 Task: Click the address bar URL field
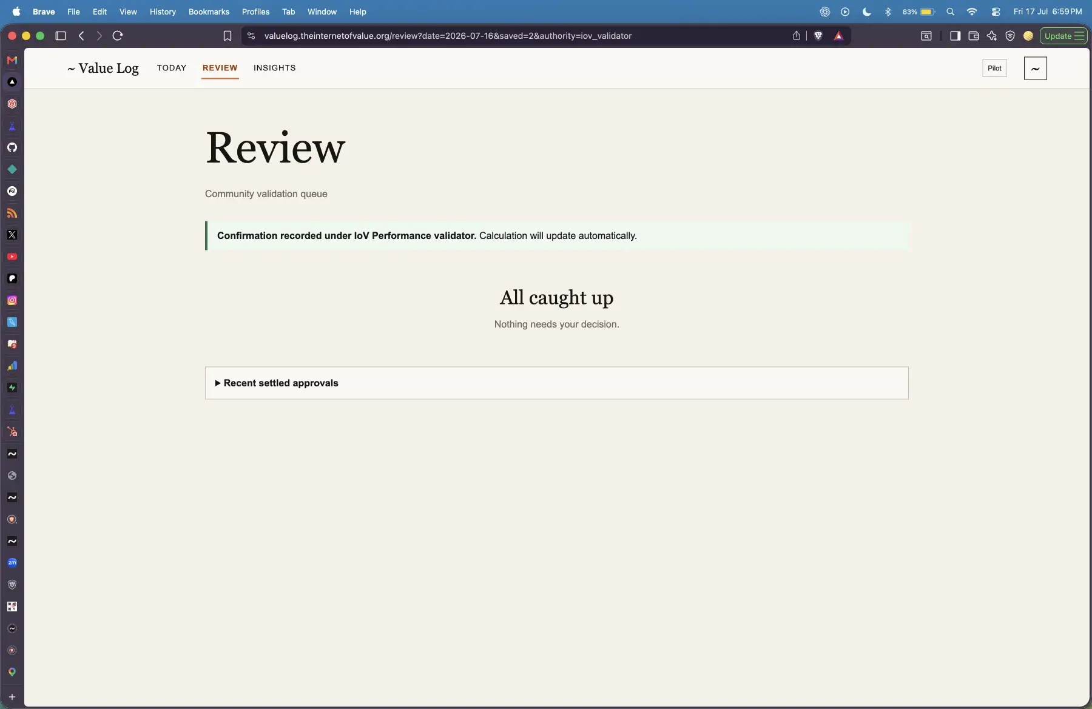tap(448, 36)
